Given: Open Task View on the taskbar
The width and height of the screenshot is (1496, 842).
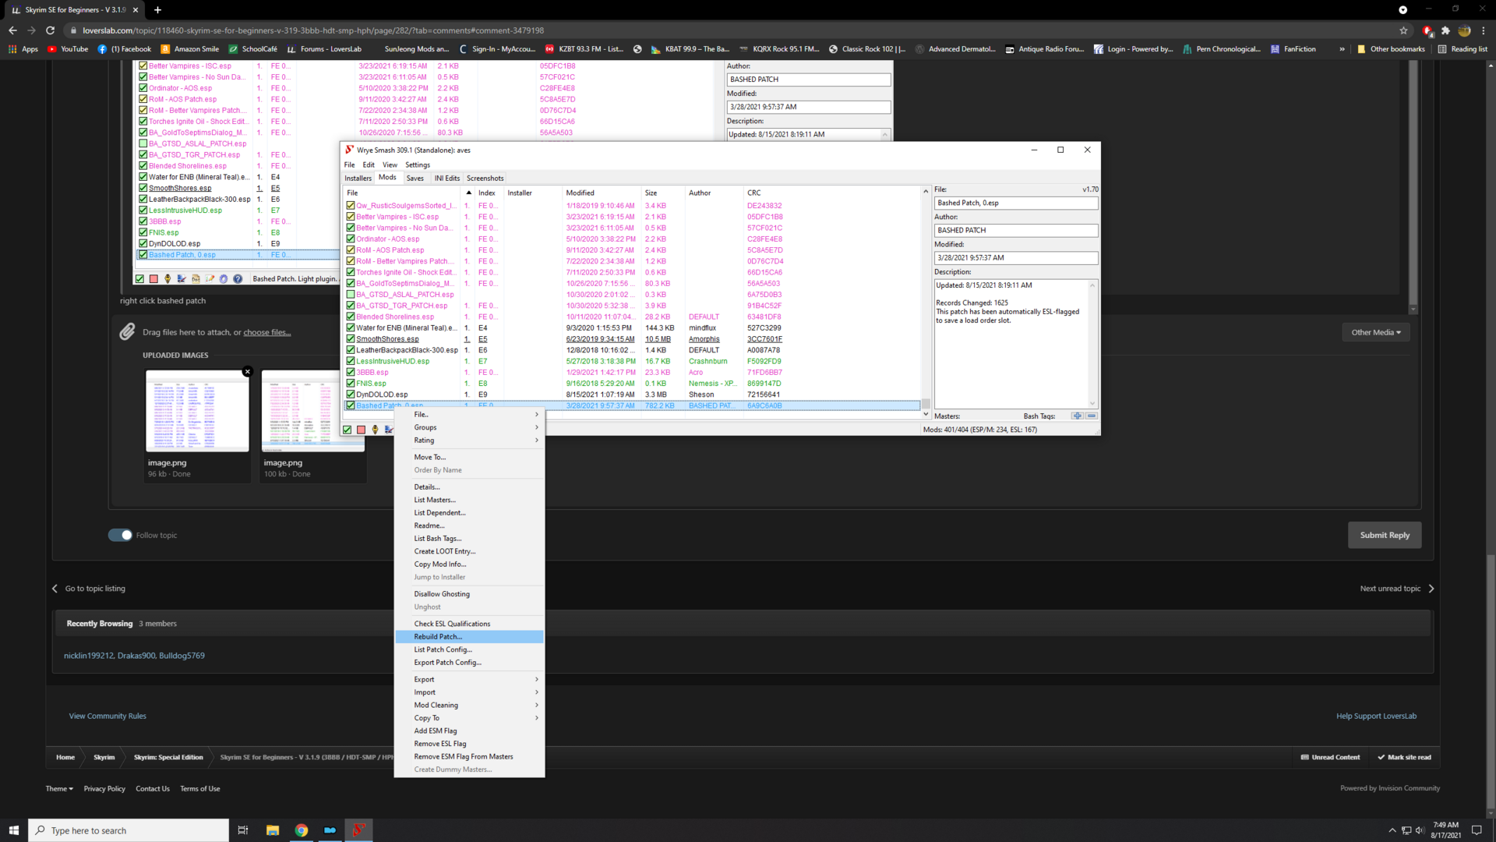Looking at the screenshot, I should pyautogui.click(x=243, y=830).
